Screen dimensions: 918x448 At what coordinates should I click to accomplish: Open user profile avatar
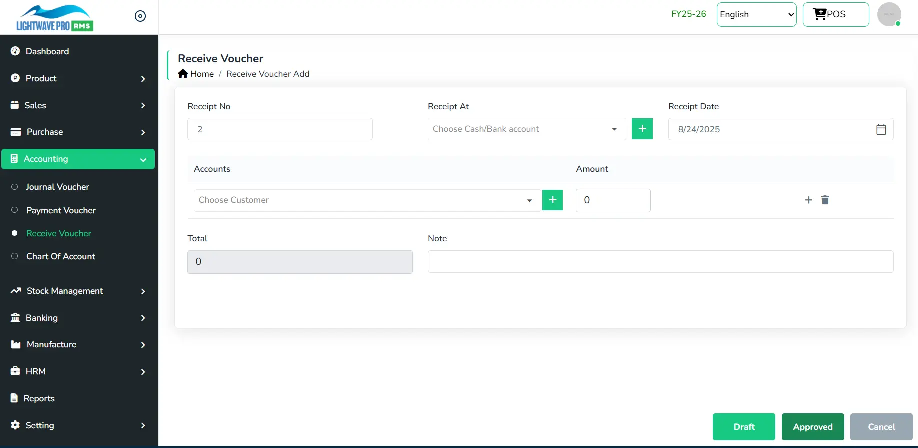[889, 14]
